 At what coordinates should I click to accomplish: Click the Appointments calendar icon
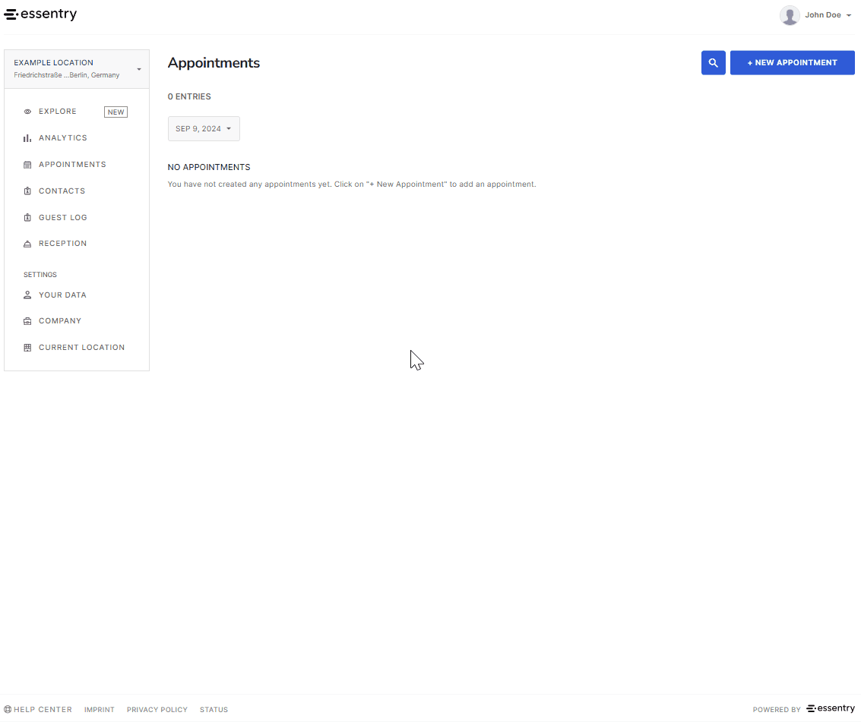(27, 165)
